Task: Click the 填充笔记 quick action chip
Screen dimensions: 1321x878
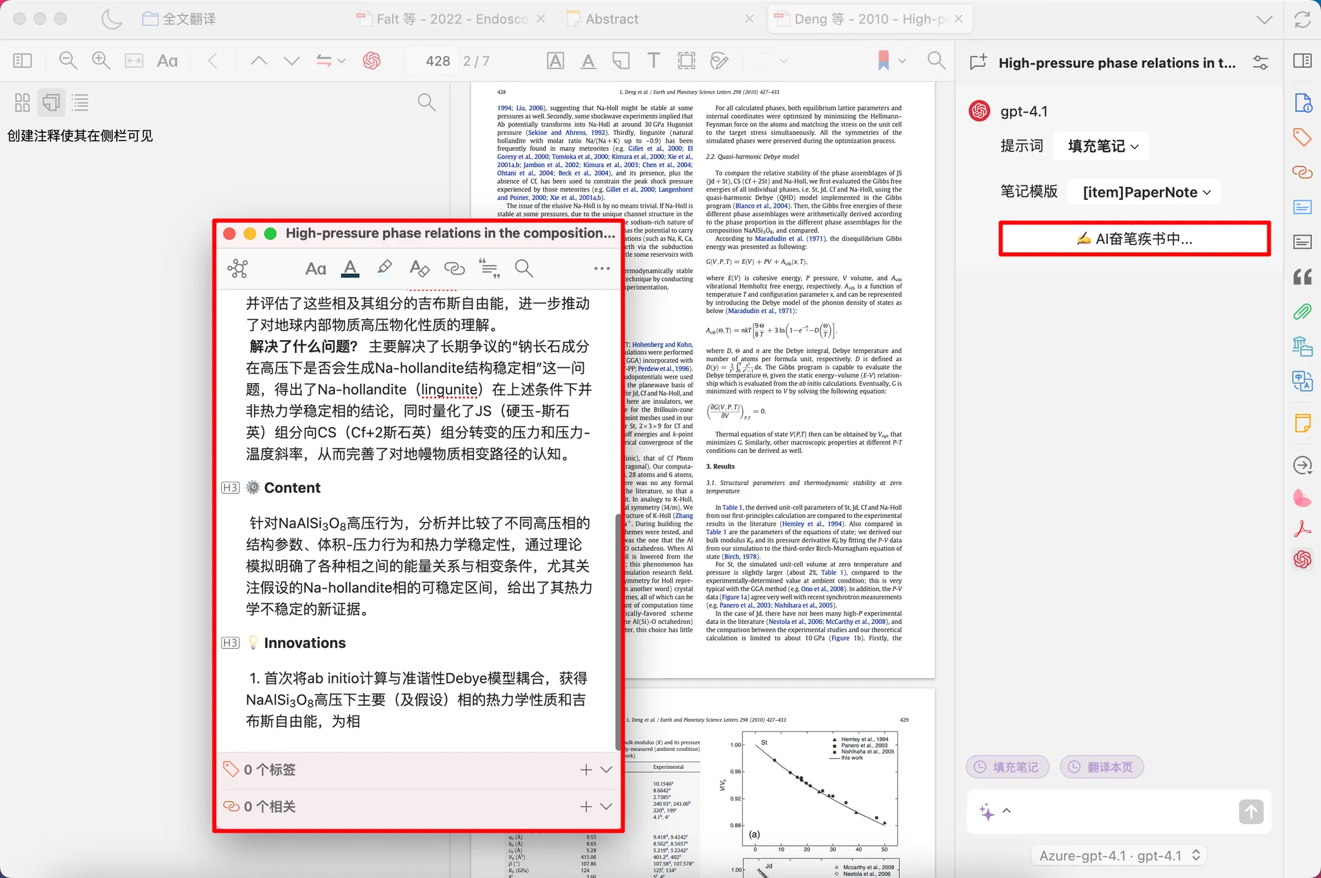Action: click(x=1008, y=767)
